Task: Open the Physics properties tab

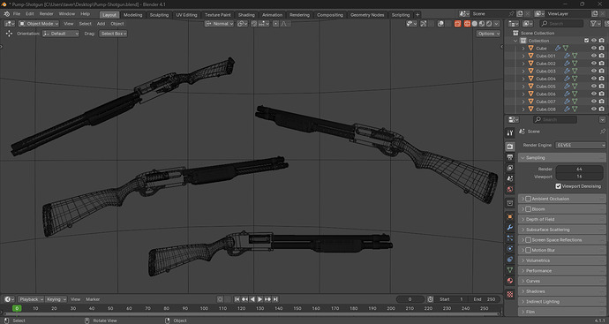Action: click(510, 249)
